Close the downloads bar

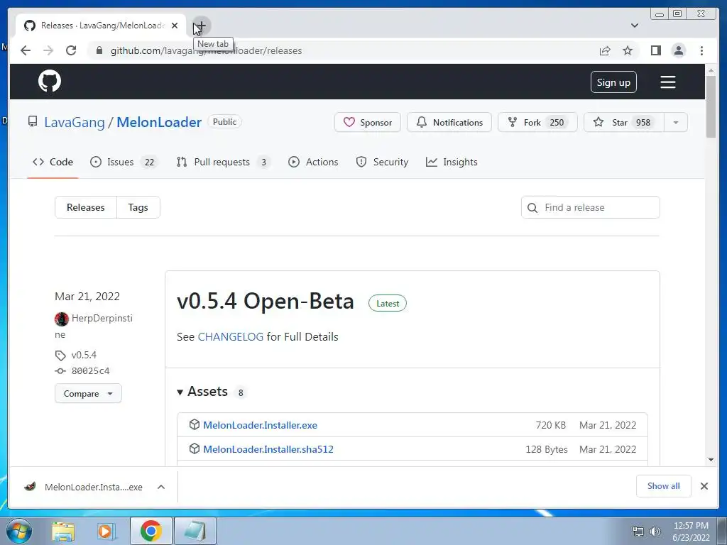coord(704,486)
